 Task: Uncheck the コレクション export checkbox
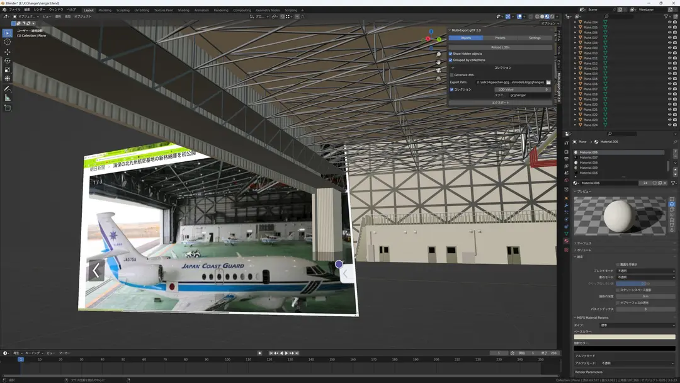tap(451, 90)
